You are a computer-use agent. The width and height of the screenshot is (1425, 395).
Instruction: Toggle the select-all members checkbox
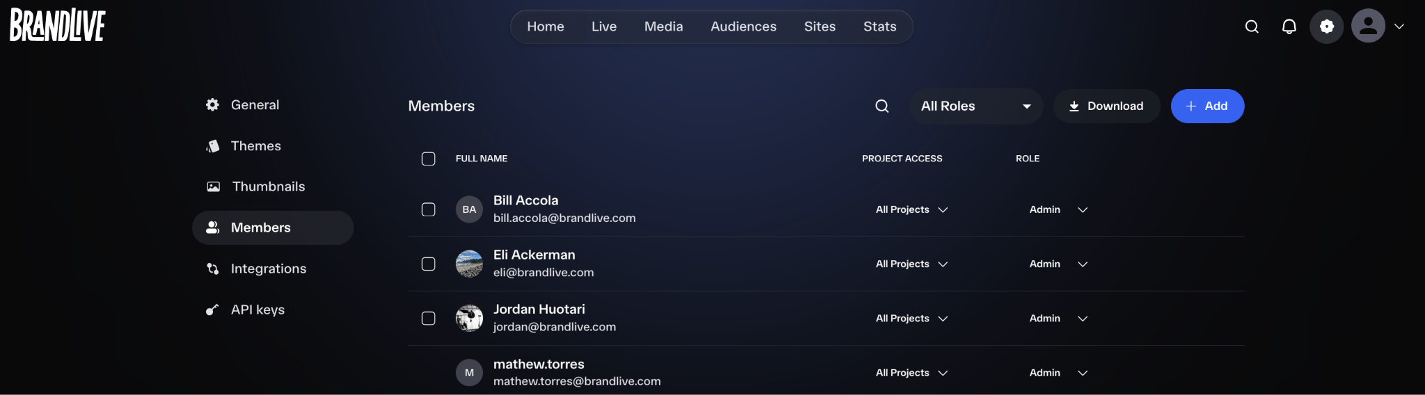429,159
